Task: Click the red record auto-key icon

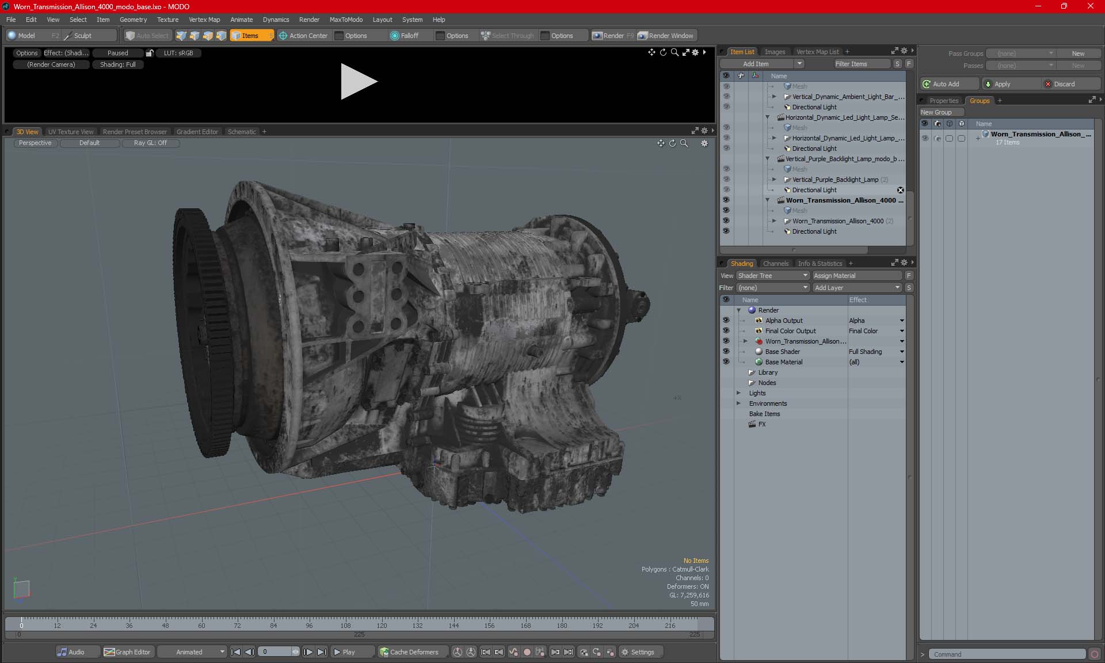Action: 527,652
